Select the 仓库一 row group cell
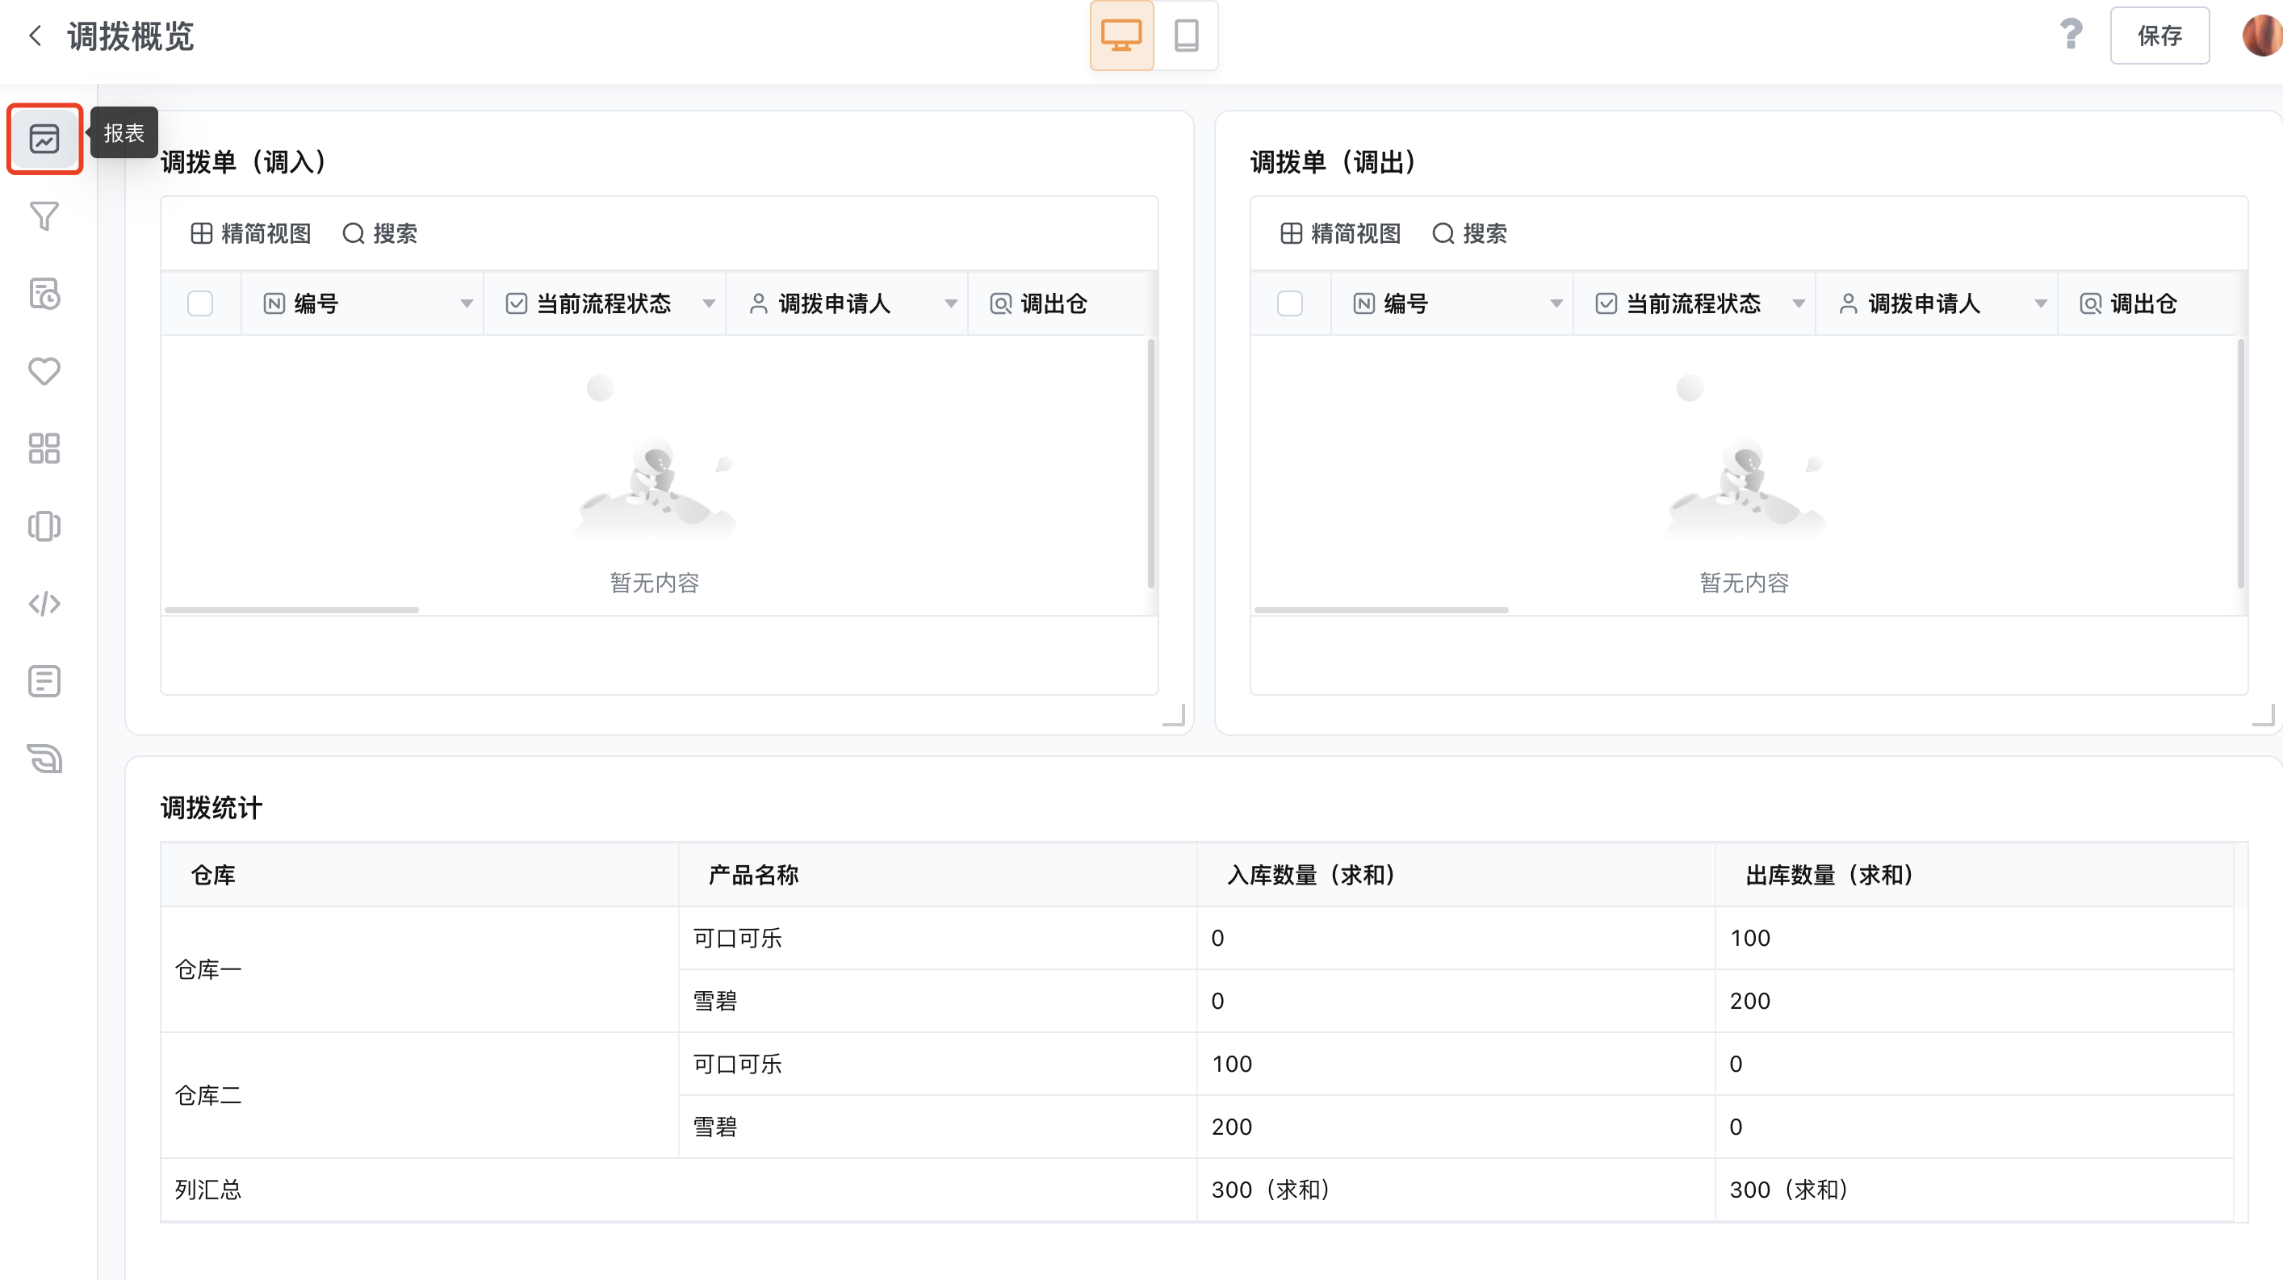Screen dimensions: 2283x1280 tap(419, 970)
